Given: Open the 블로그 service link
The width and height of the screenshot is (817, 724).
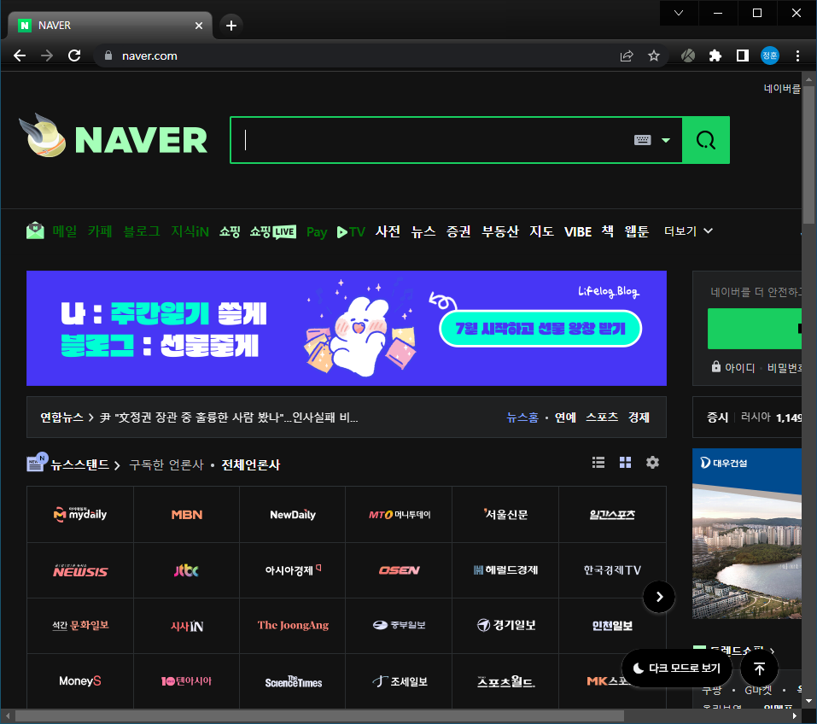Looking at the screenshot, I should [x=141, y=231].
